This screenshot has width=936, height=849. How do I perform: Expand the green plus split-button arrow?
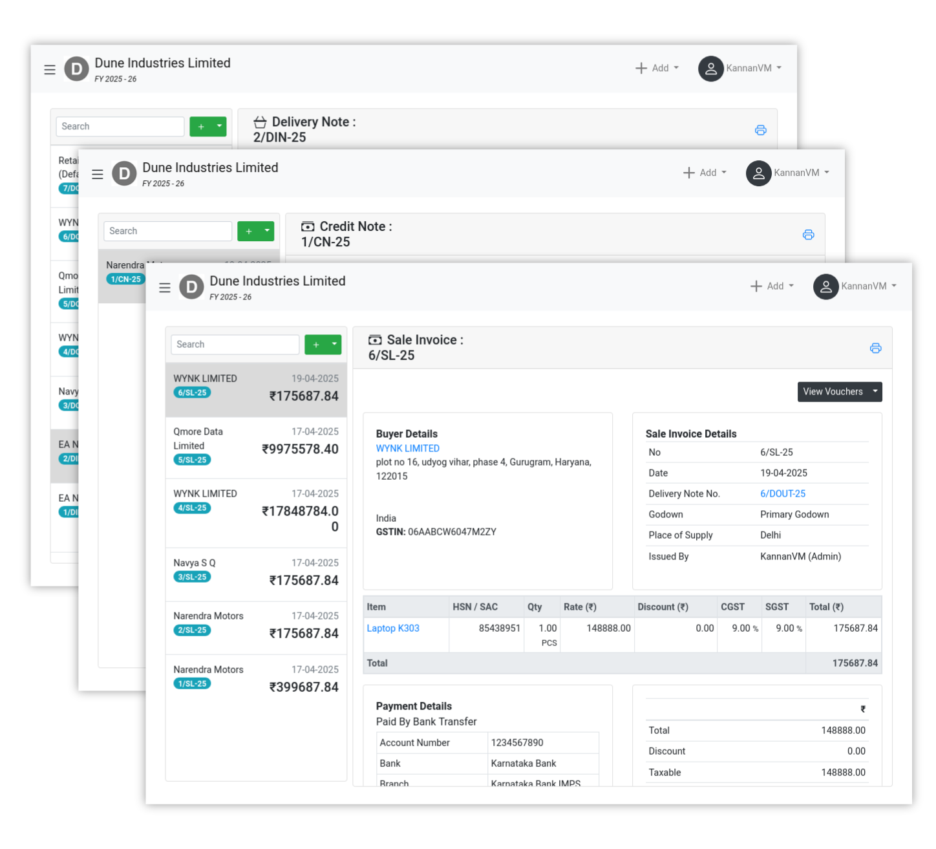tap(334, 344)
